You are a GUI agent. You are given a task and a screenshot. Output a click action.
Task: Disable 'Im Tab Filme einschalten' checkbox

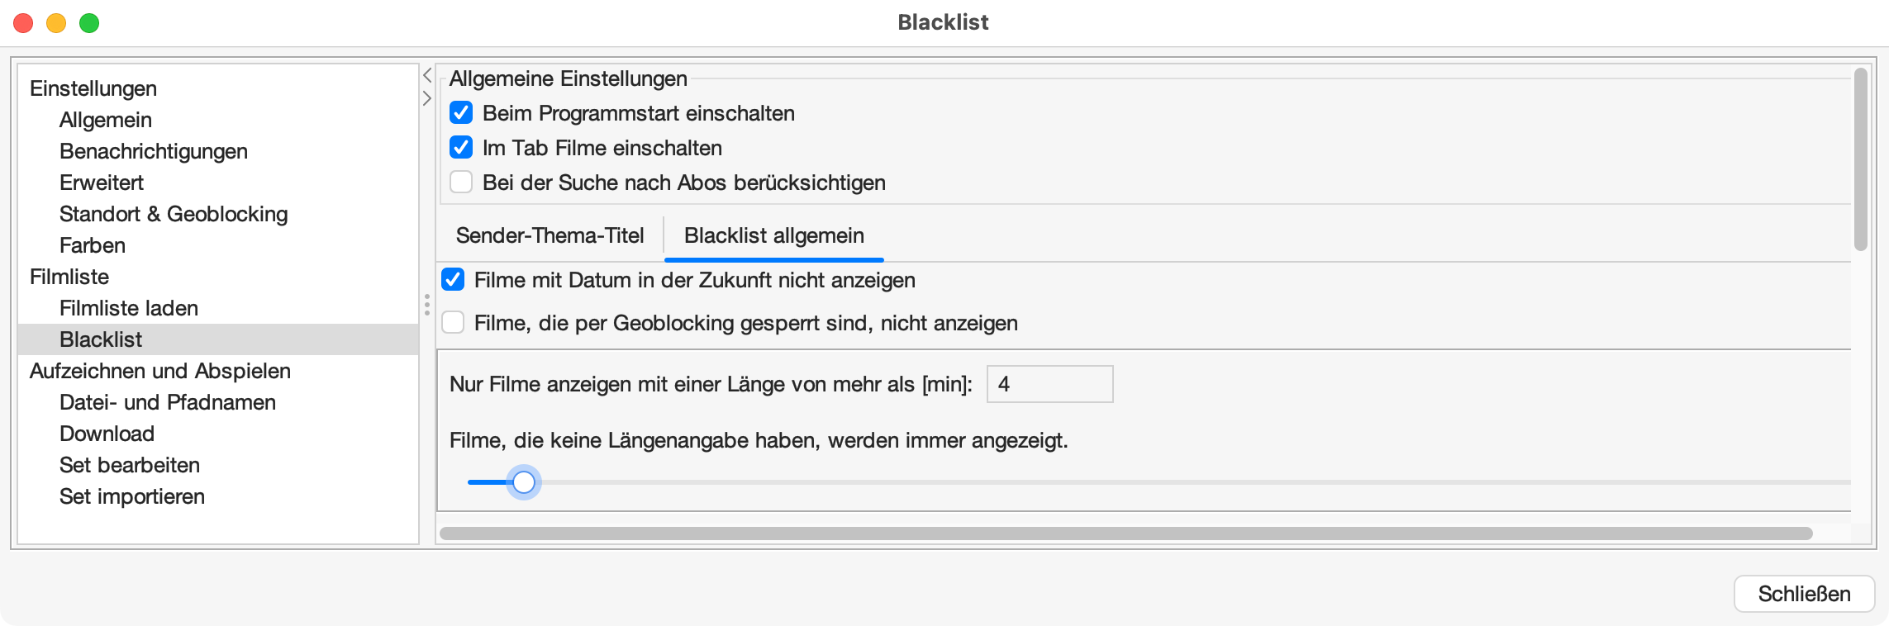click(x=461, y=148)
